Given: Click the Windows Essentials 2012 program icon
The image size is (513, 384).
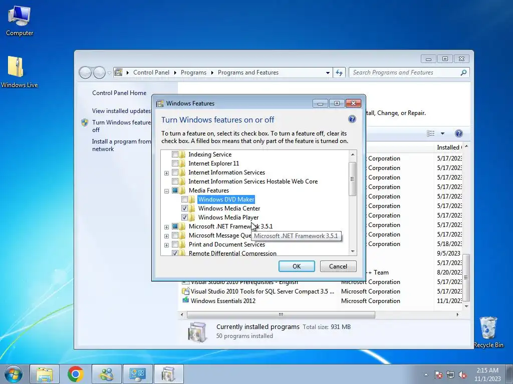Looking at the screenshot, I should [185, 300].
